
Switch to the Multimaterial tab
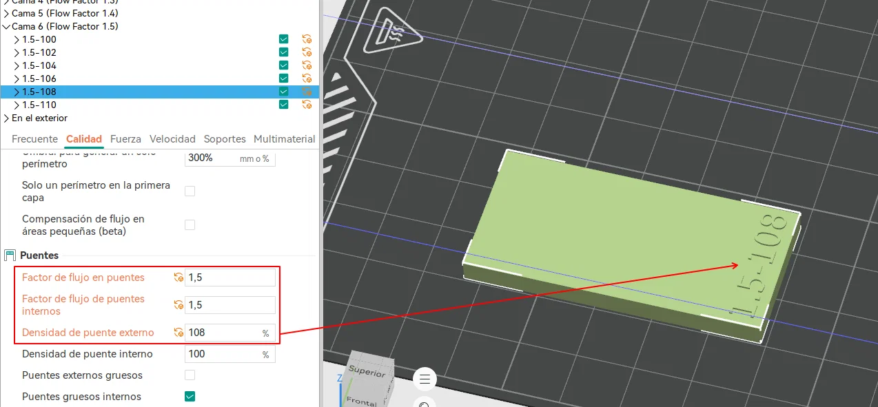coord(285,139)
